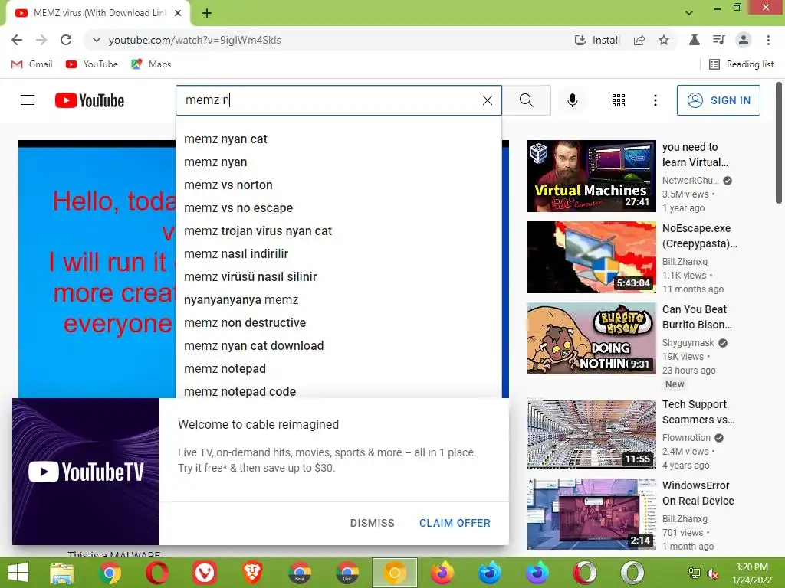Screen dimensions: 785x588
Task: Open the Reading list
Action: tap(741, 64)
